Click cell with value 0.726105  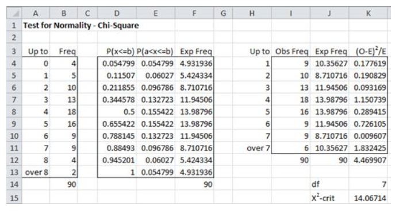[368, 124]
